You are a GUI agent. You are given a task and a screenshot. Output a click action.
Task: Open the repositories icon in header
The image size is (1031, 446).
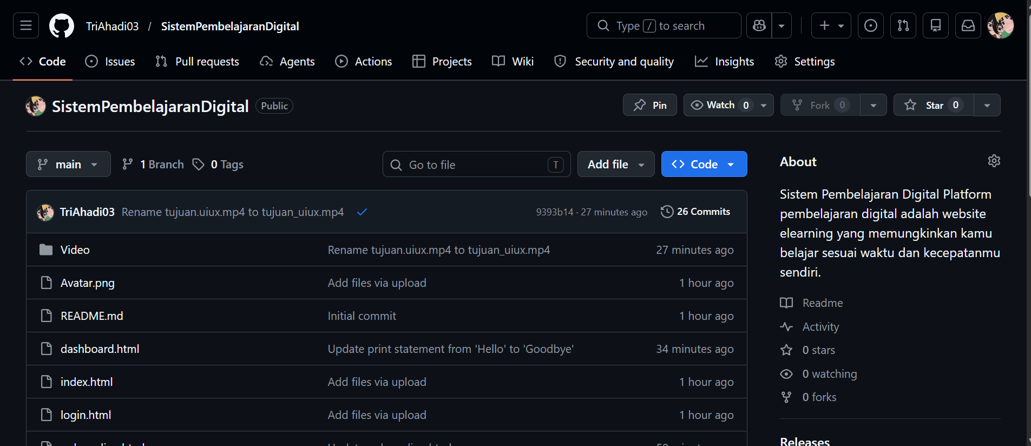[x=936, y=25]
